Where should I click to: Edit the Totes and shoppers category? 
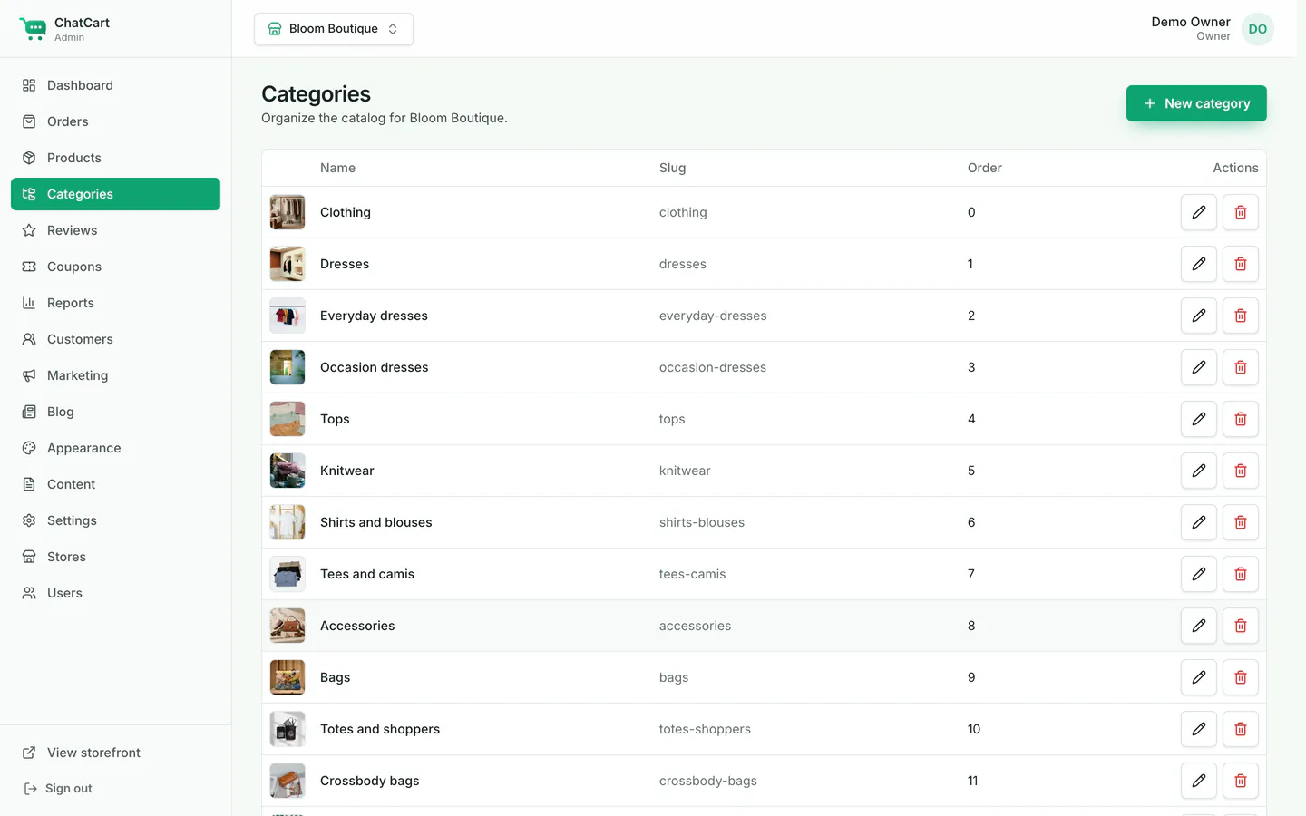tap(1198, 729)
